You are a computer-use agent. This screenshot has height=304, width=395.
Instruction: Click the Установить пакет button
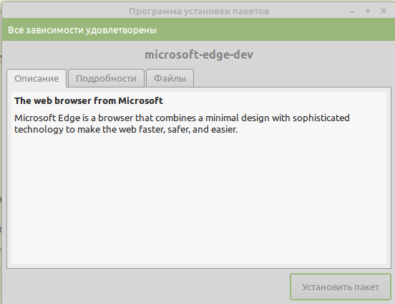[x=341, y=287]
